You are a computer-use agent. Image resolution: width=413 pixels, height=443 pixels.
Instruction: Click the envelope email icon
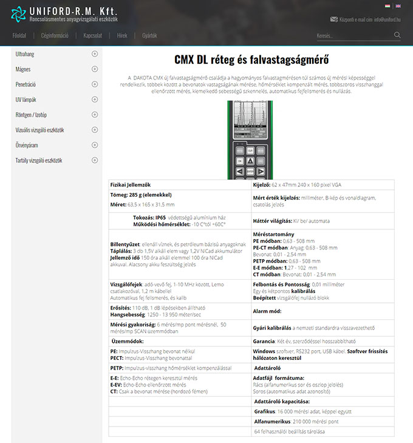tap(334, 19)
